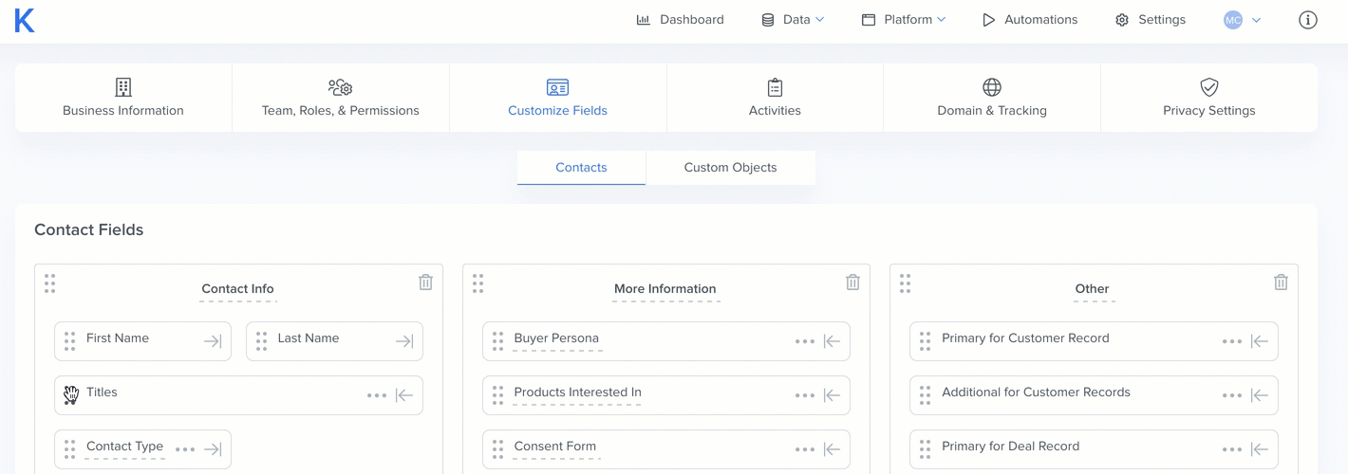Image resolution: width=1348 pixels, height=474 pixels.
Task: Open three-dot options for Titles field
Action: [376, 396]
